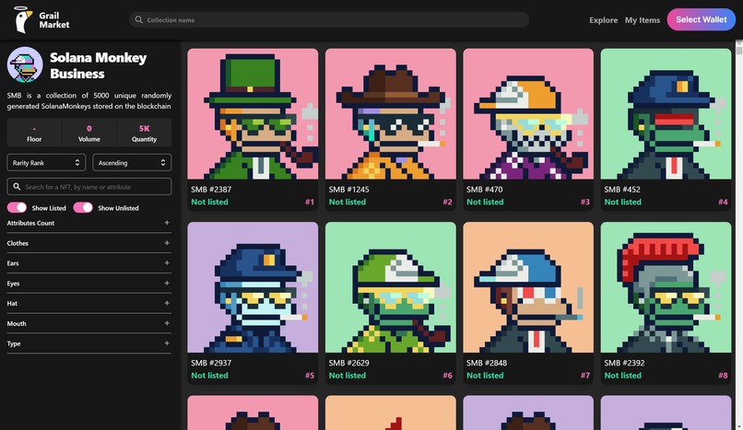The image size is (743, 430).
Task: Click Not listed under SMB #2937
Action: (x=209, y=375)
